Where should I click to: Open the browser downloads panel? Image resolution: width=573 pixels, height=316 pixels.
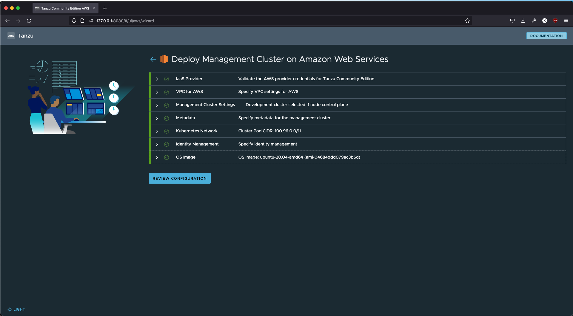click(523, 21)
